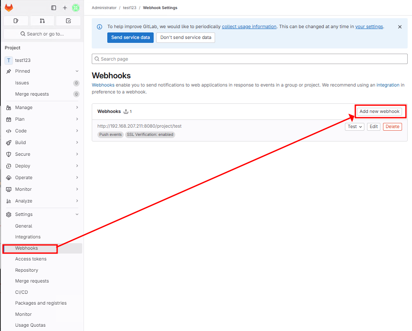Screen dimensions: 412x331
Task: Expand the Plan section chevron
Action: (x=77, y=119)
